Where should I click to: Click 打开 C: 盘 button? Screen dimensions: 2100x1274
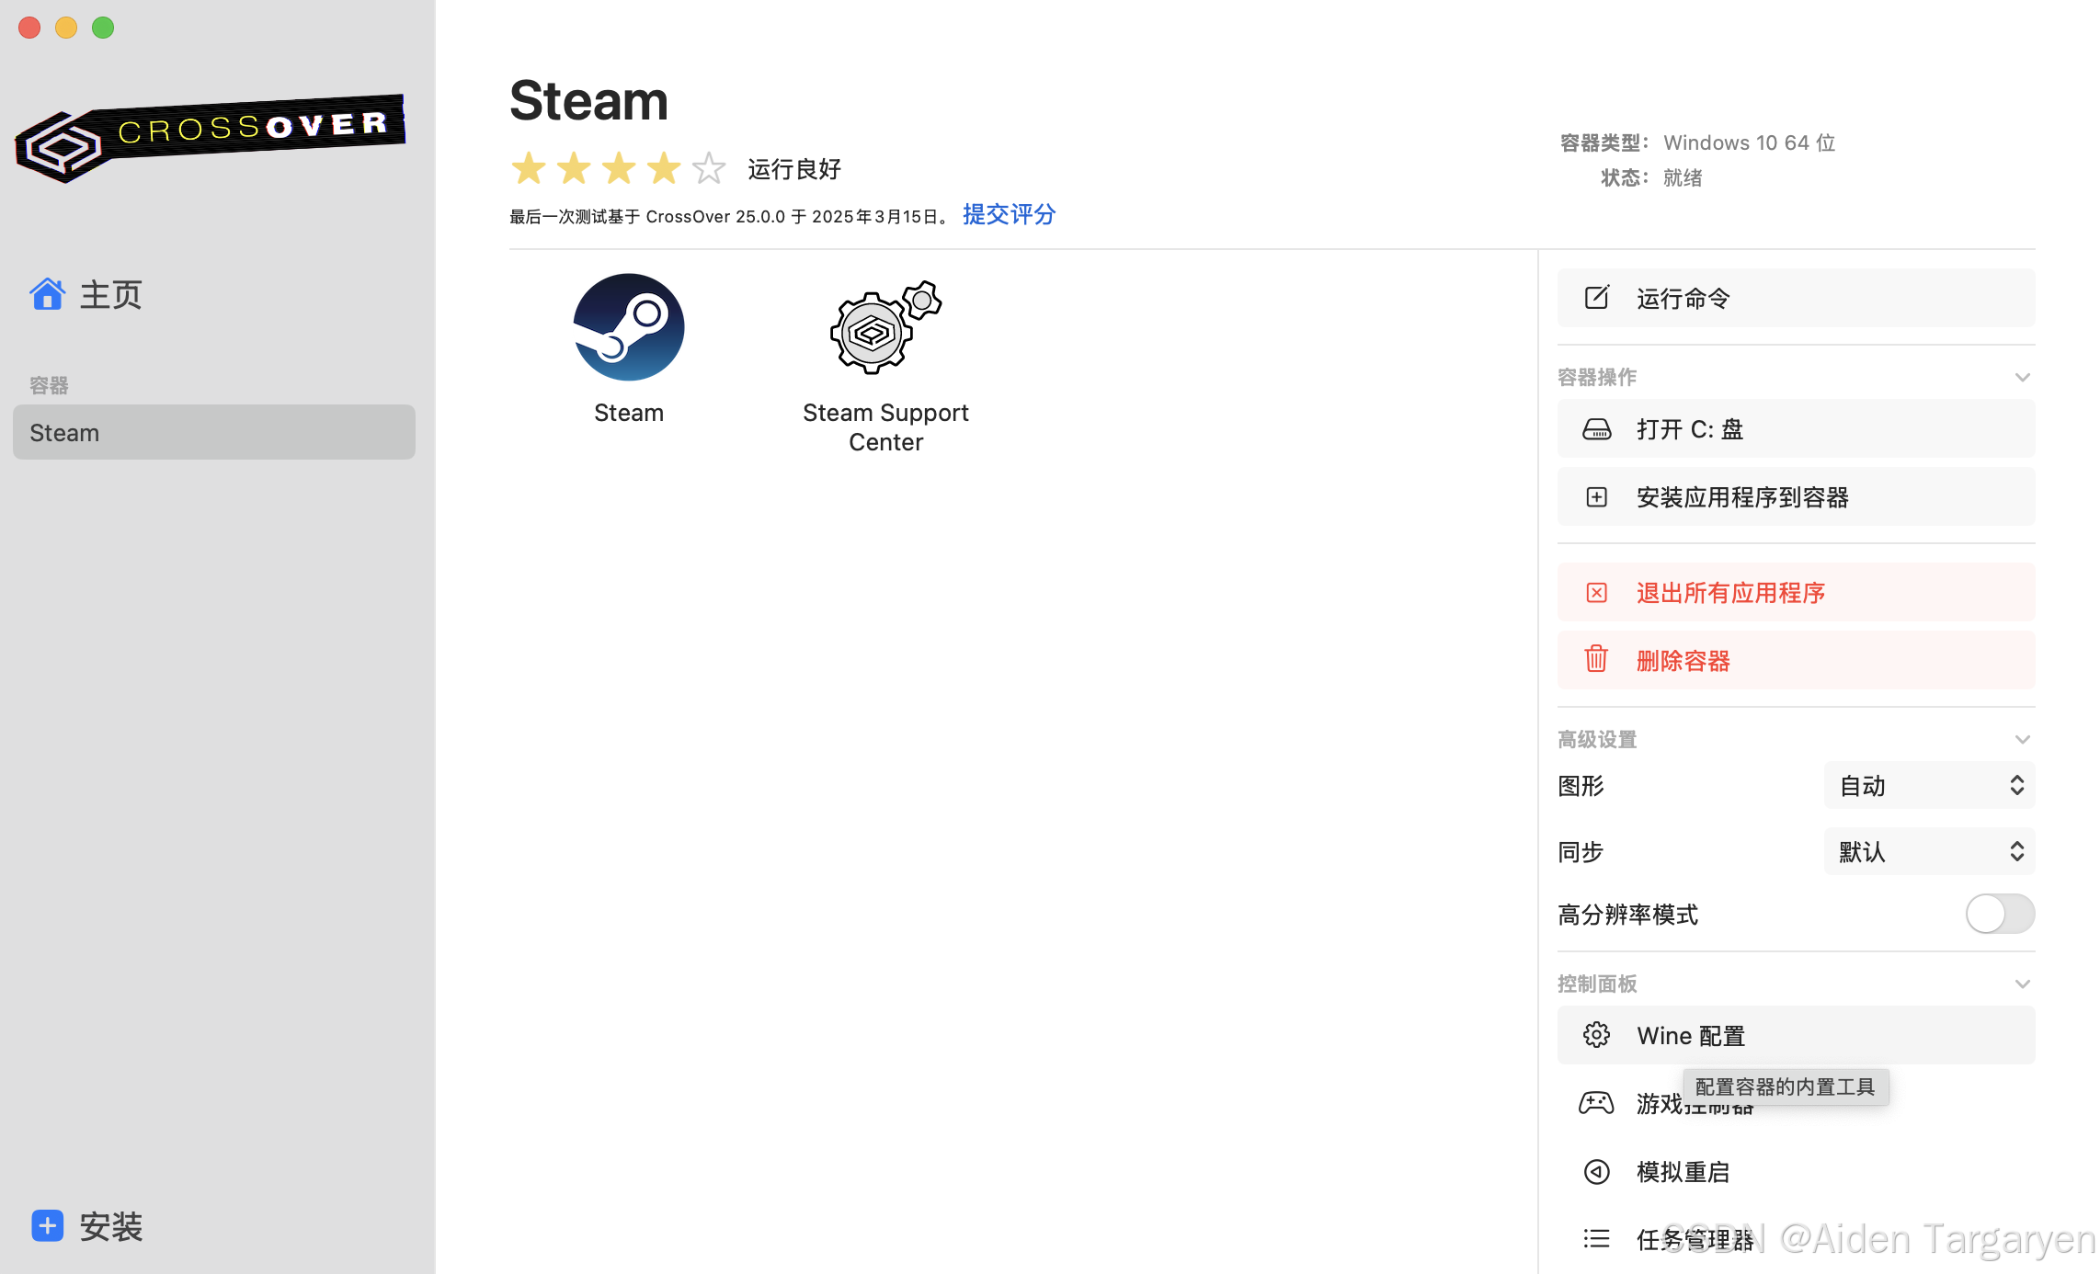click(1796, 429)
